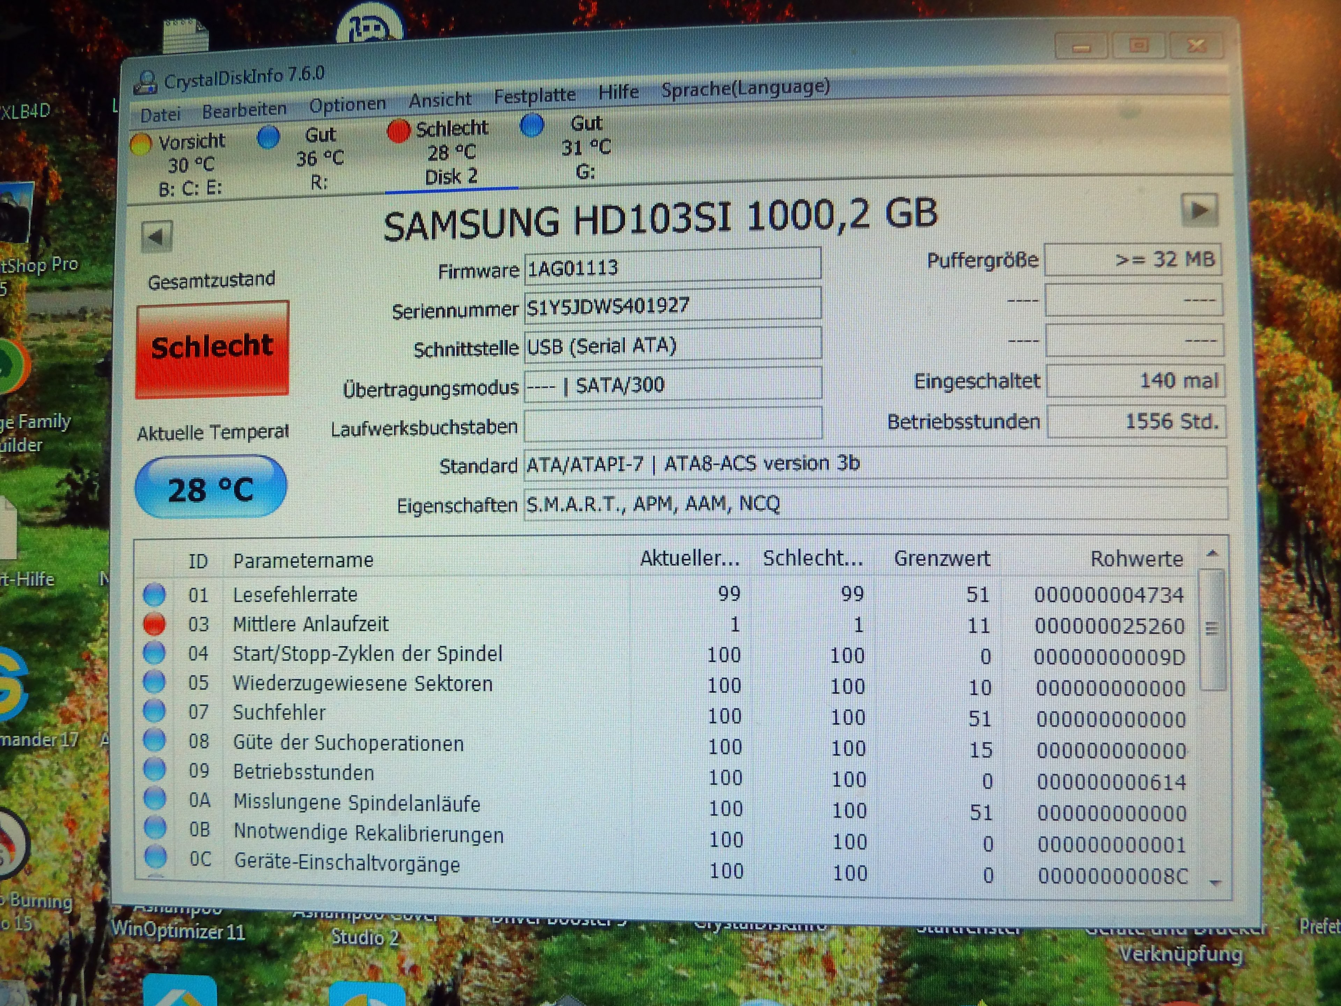Click the previous disk arrow button

pos(156,236)
